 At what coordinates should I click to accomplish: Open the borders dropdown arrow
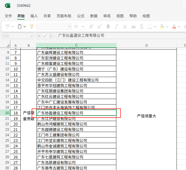[155, 26]
